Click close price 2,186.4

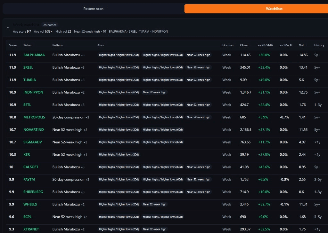pyautogui.click(x=246, y=130)
